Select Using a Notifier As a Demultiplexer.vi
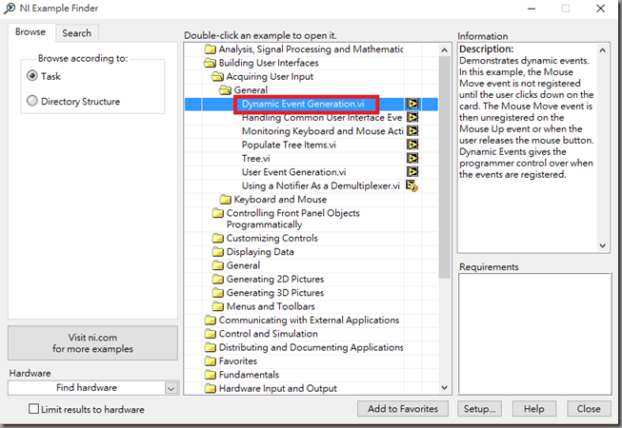Screen dimensions: 622x428 [x=321, y=185]
